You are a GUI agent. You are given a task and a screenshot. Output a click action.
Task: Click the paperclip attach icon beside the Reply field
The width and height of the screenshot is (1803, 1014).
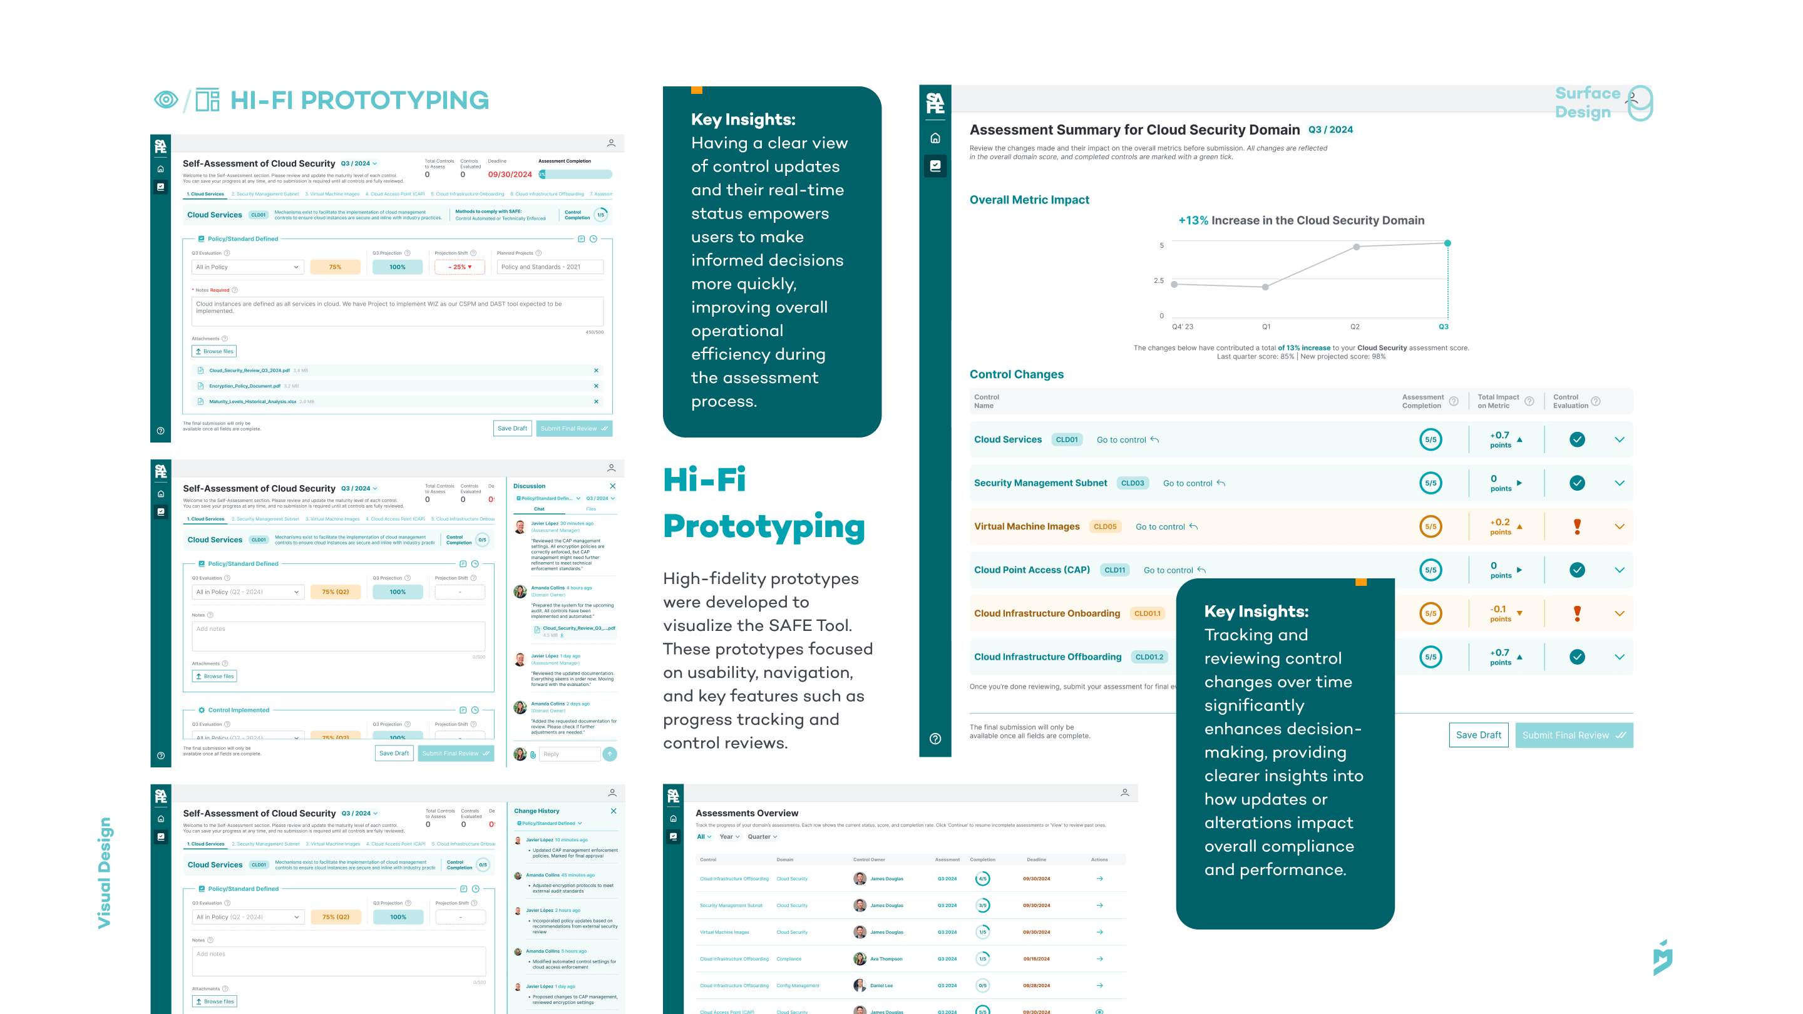click(x=533, y=754)
